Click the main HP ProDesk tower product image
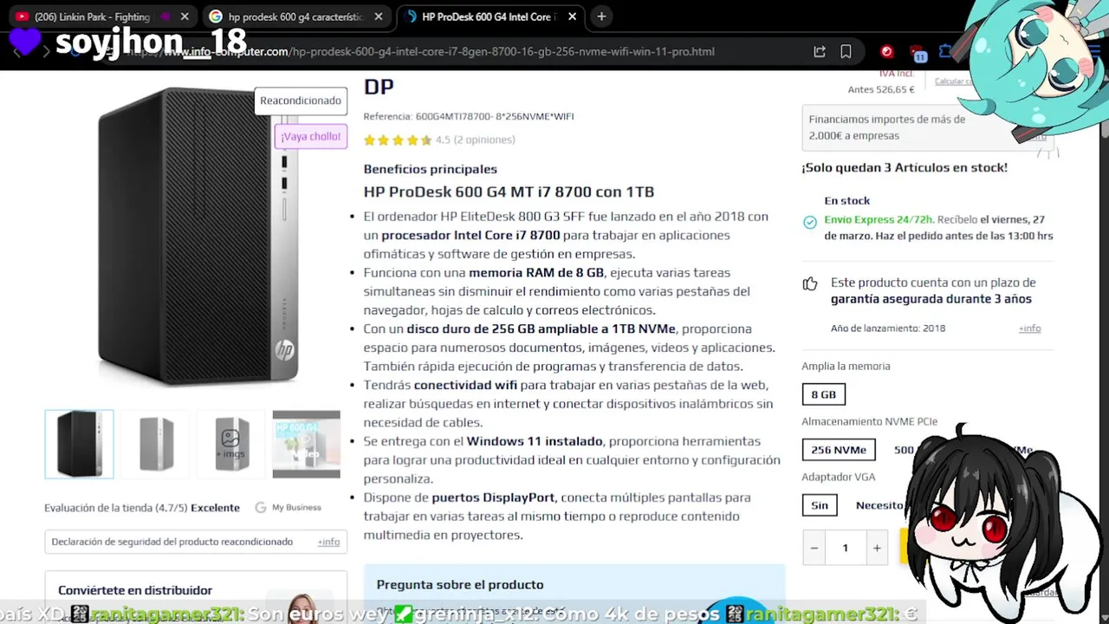Viewport: 1109px width, 624px height. [197, 236]
